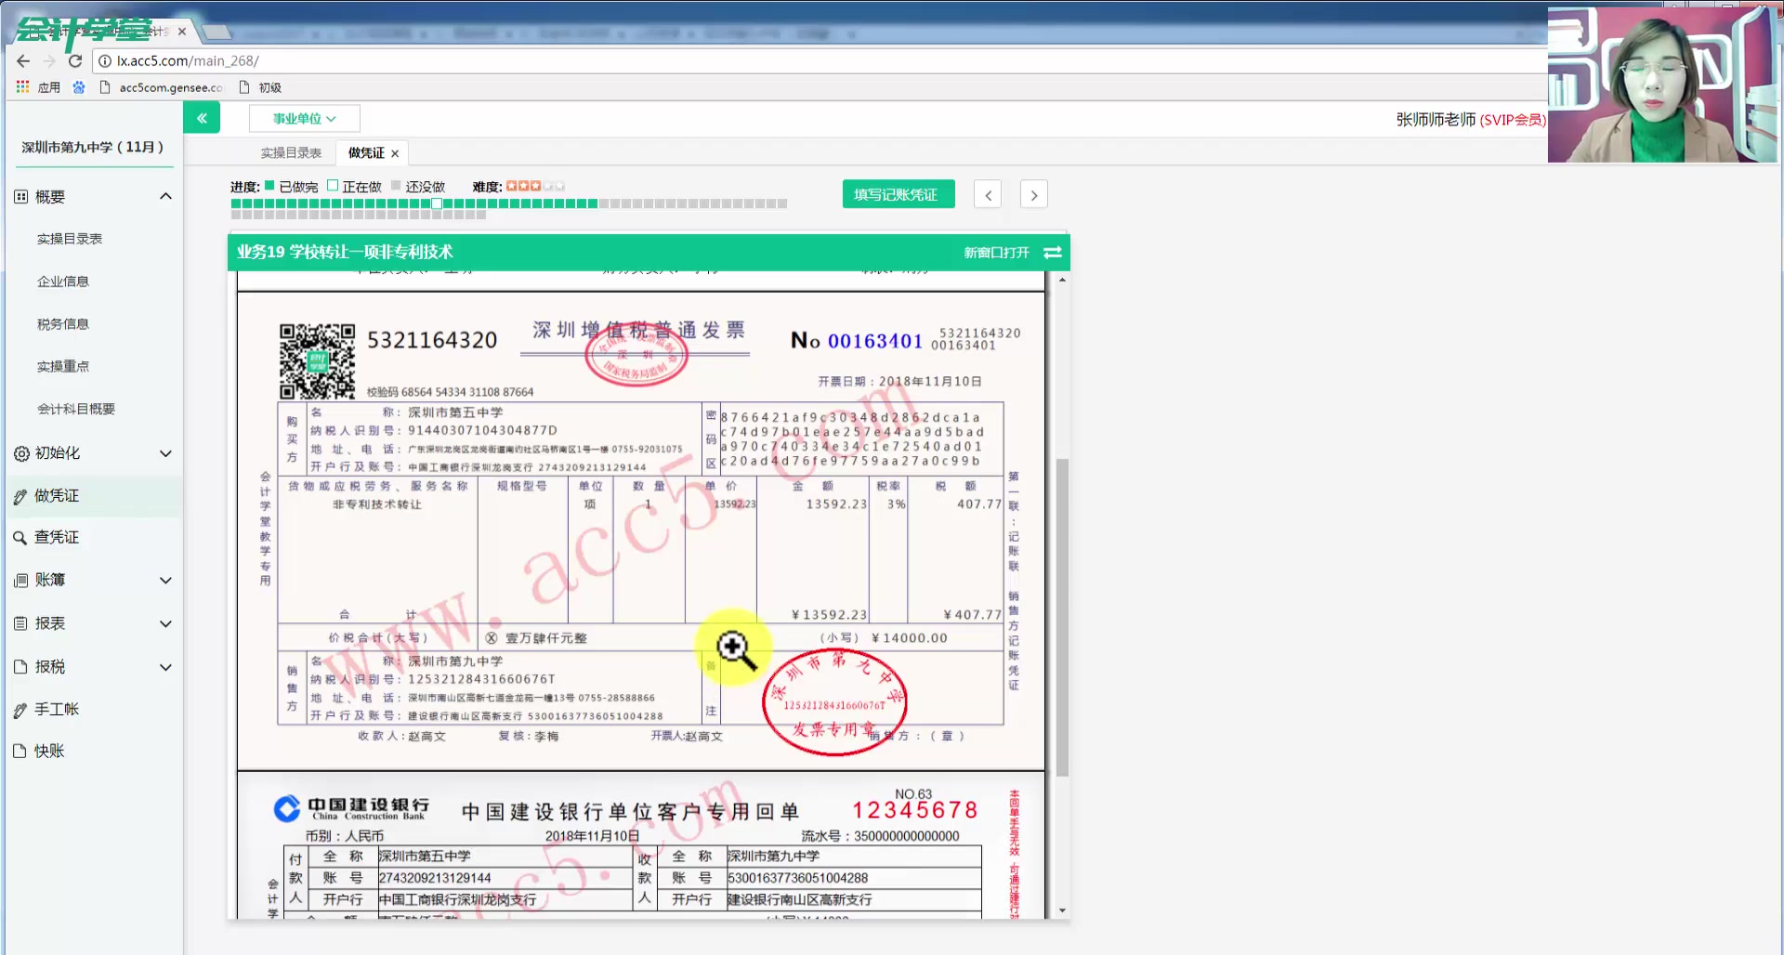1784x955 pixels.
Task: Click the 填写记账凭证 button
Action: [x=897, y=193]
